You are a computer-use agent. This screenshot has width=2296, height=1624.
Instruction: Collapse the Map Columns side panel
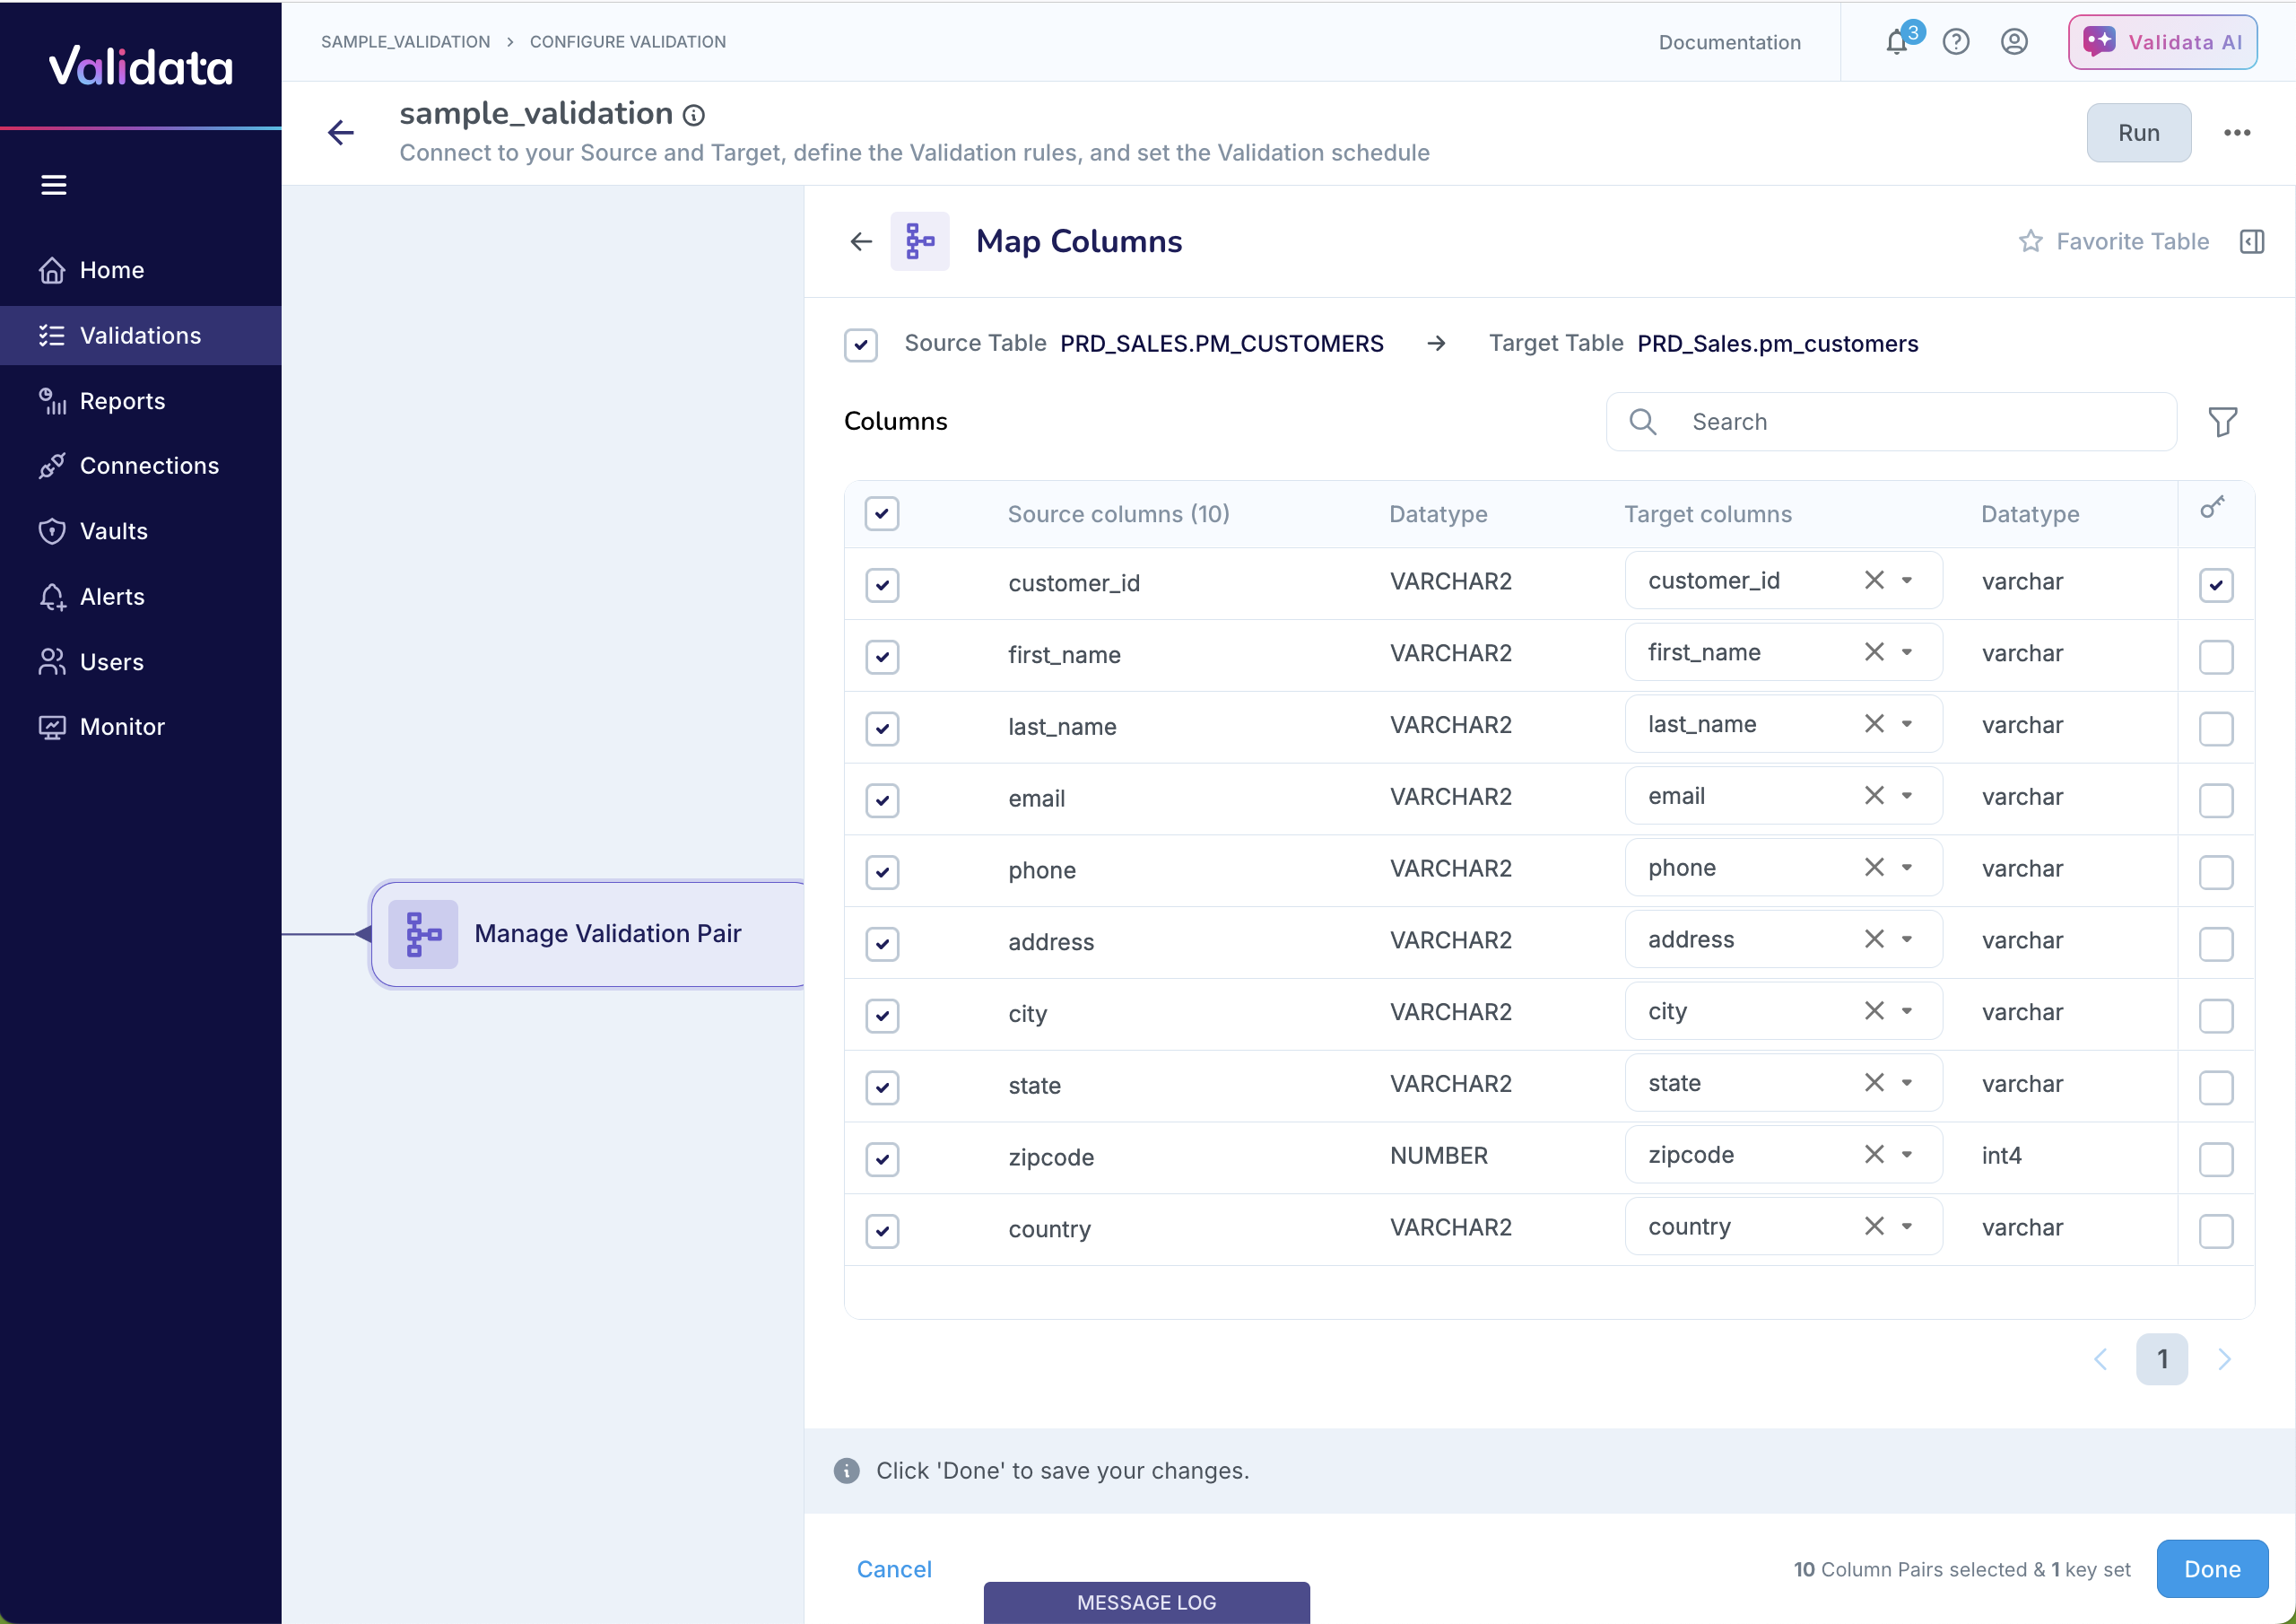coord(2252,241)
